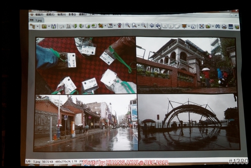Open the first menu in menu bar
This screenshot has height=168, width=251.
pos(39,15)
